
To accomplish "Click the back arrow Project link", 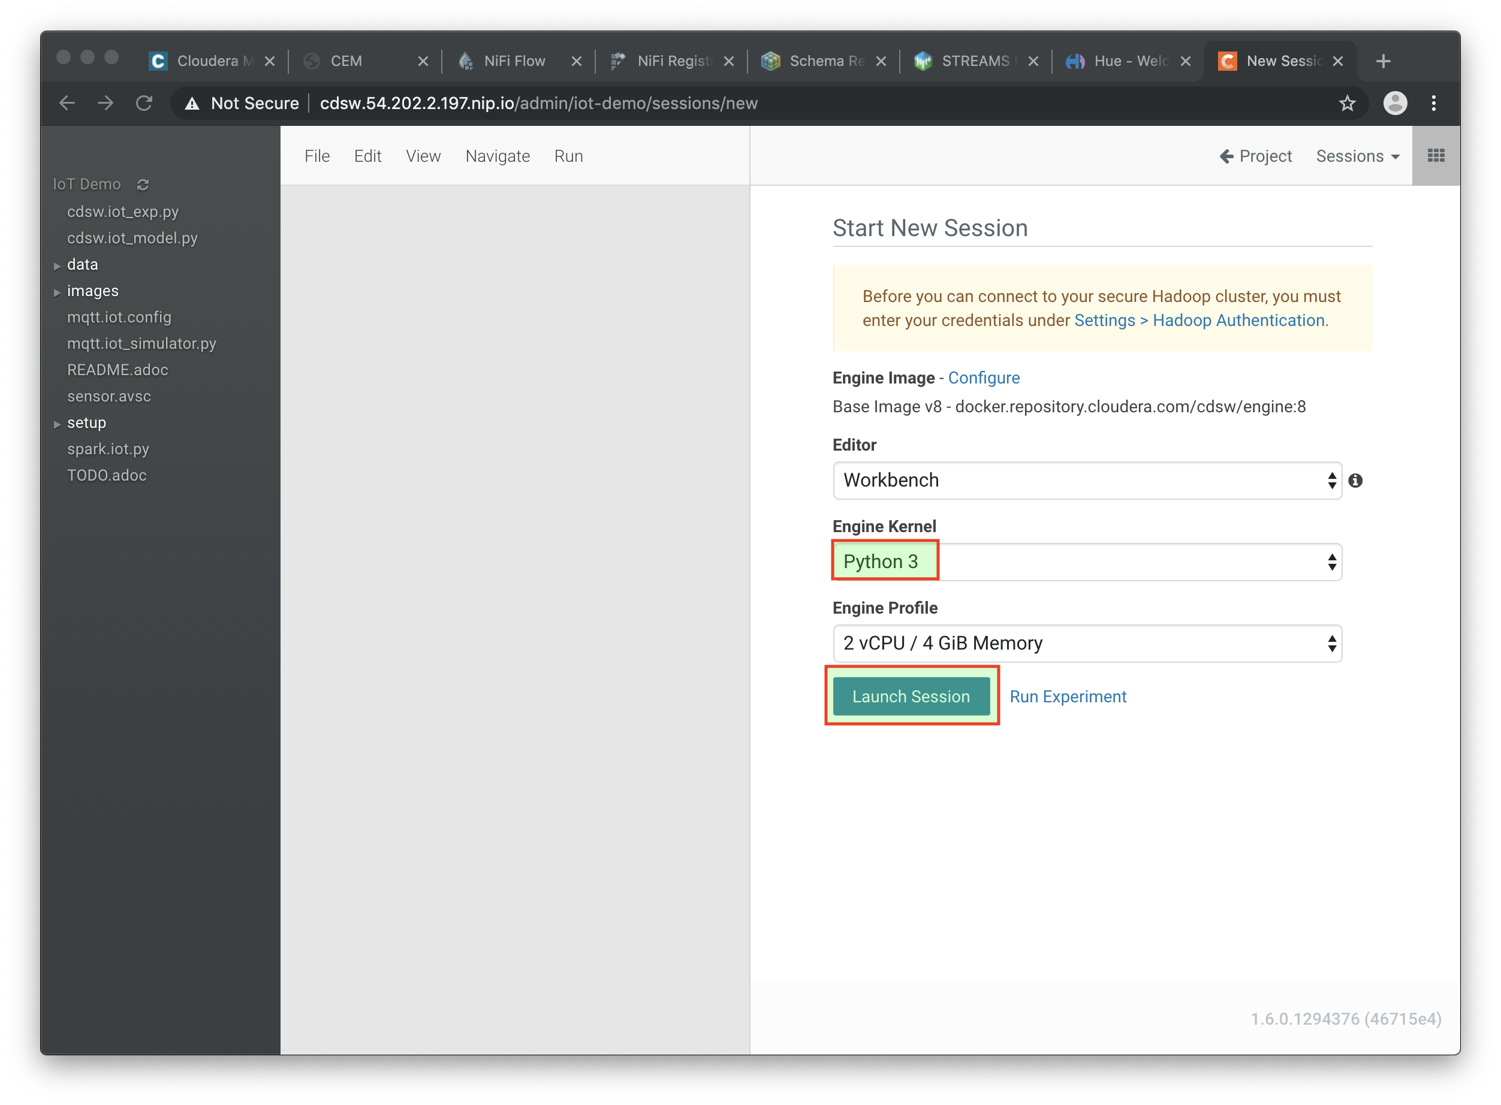I will click(x=1255, y=156).
